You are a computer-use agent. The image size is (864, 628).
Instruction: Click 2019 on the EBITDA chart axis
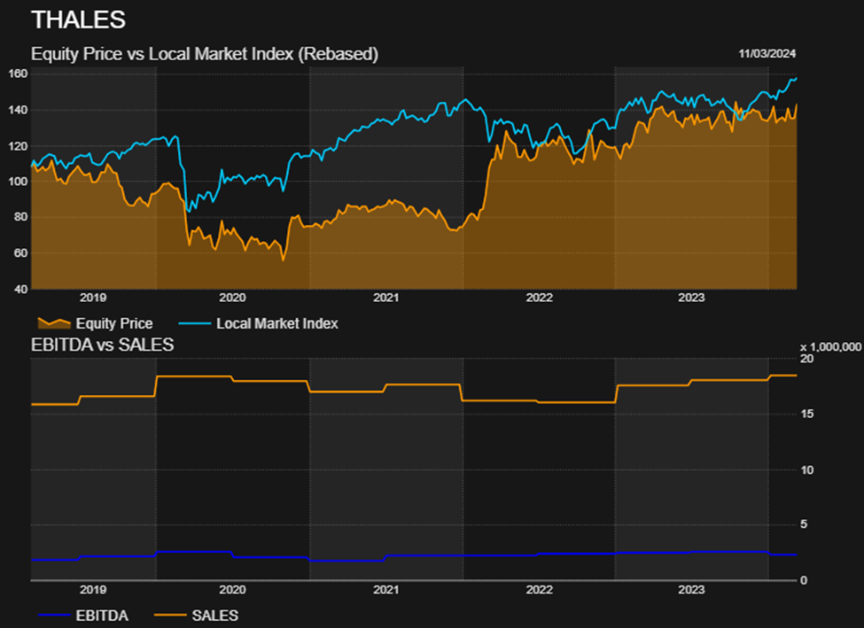(93, 589)
